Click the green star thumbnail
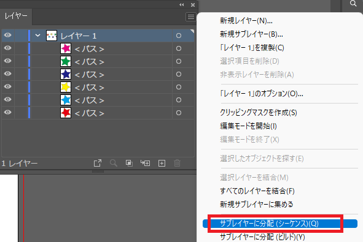This screenshot has height=242, width=363. pyautogui.click(x=66, y=61)
